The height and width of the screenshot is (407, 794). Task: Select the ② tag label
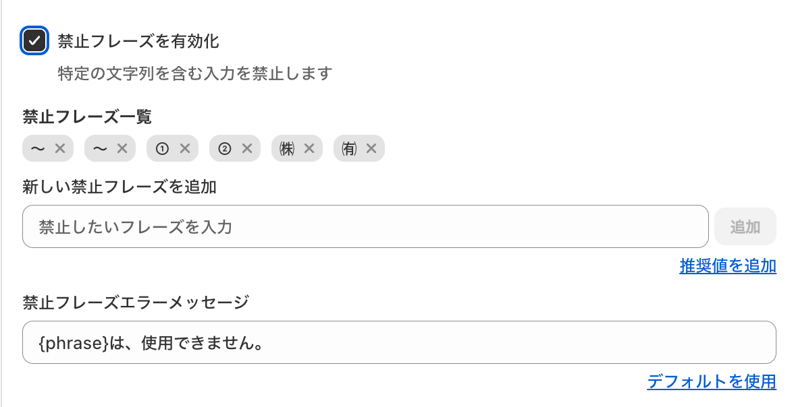coord(225,149)
